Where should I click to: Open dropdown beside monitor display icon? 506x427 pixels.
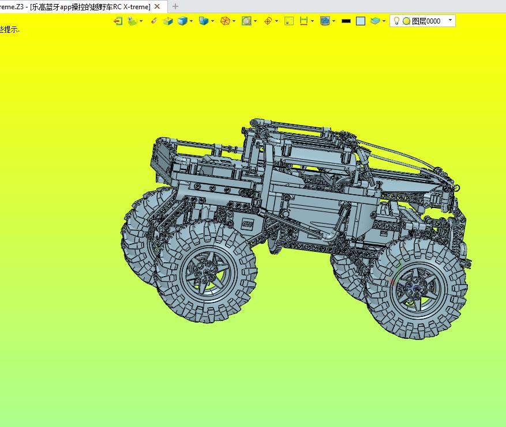click(x=333, y=21)
